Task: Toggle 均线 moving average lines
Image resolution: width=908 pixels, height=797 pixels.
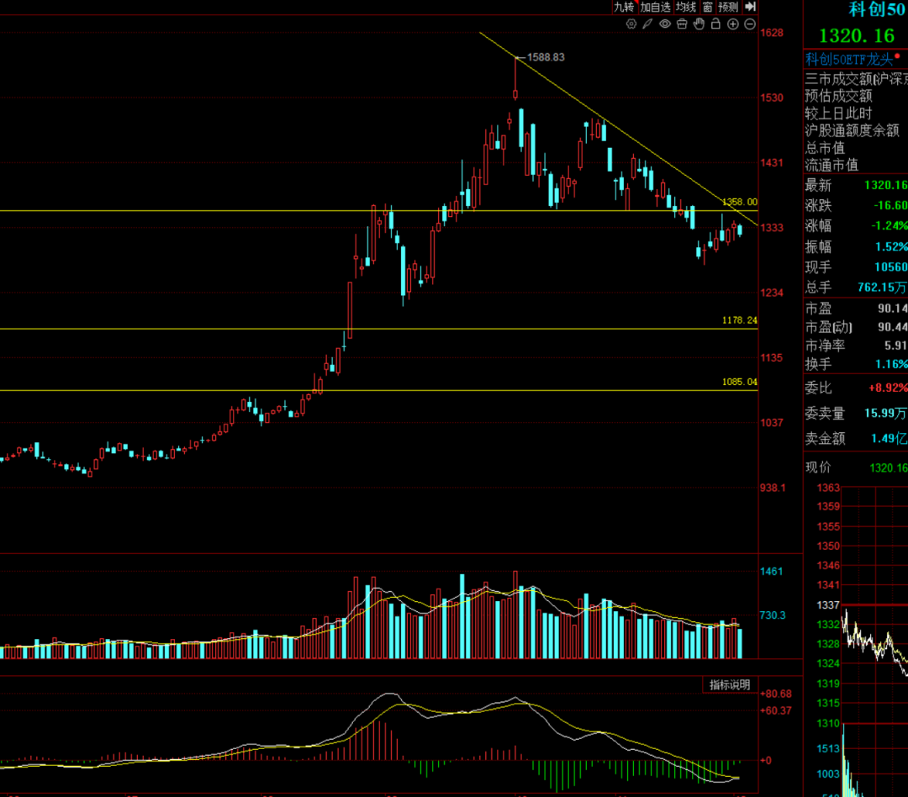Action: 687,7
